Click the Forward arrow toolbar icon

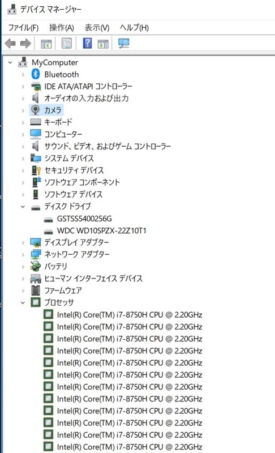(x=25, y=44)
